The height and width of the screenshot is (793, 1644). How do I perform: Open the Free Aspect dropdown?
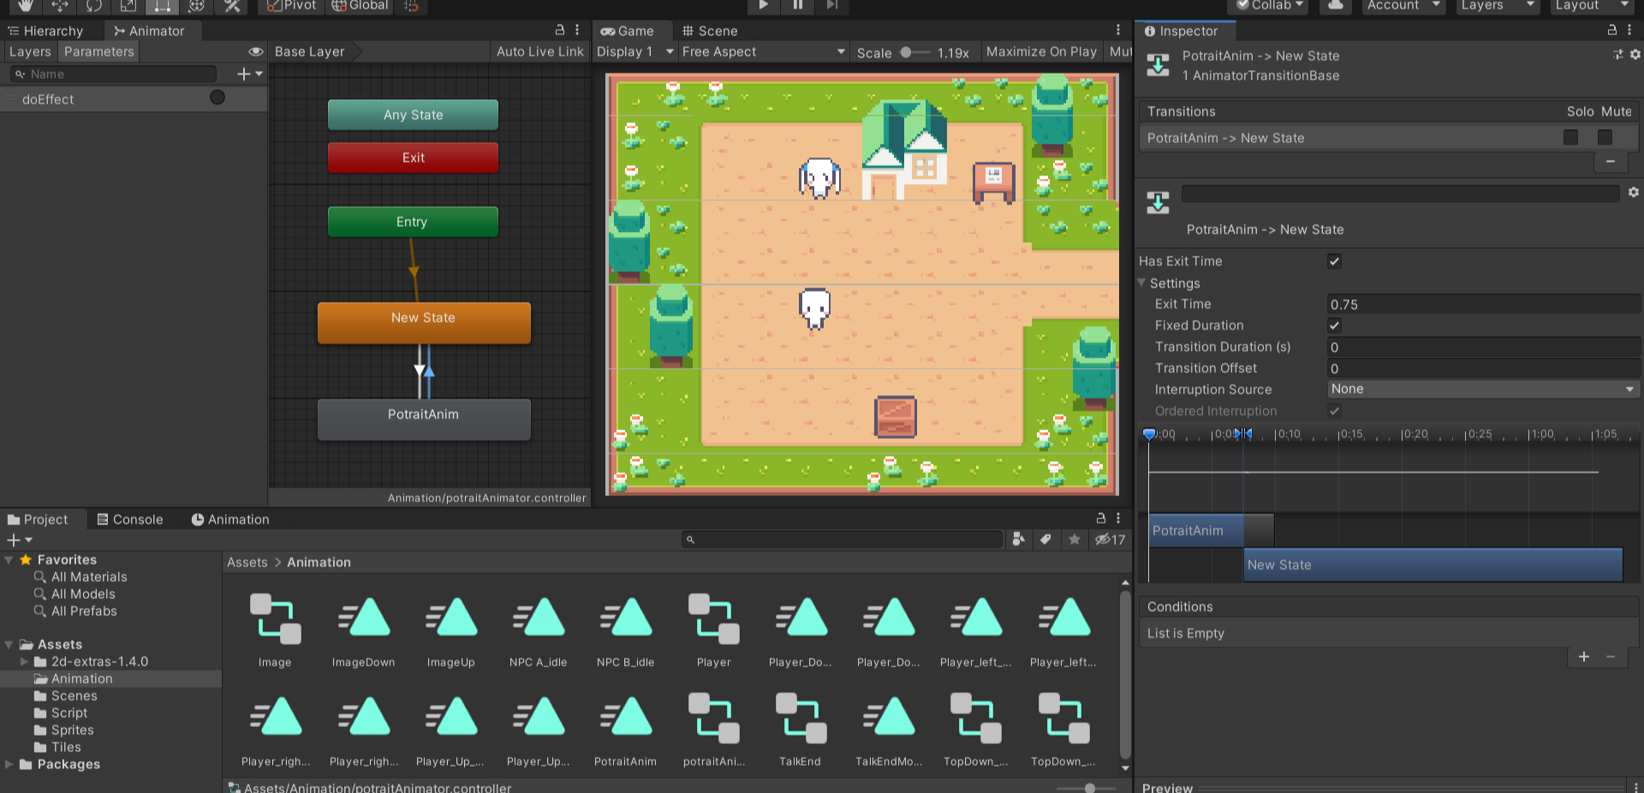click(764, 51)
